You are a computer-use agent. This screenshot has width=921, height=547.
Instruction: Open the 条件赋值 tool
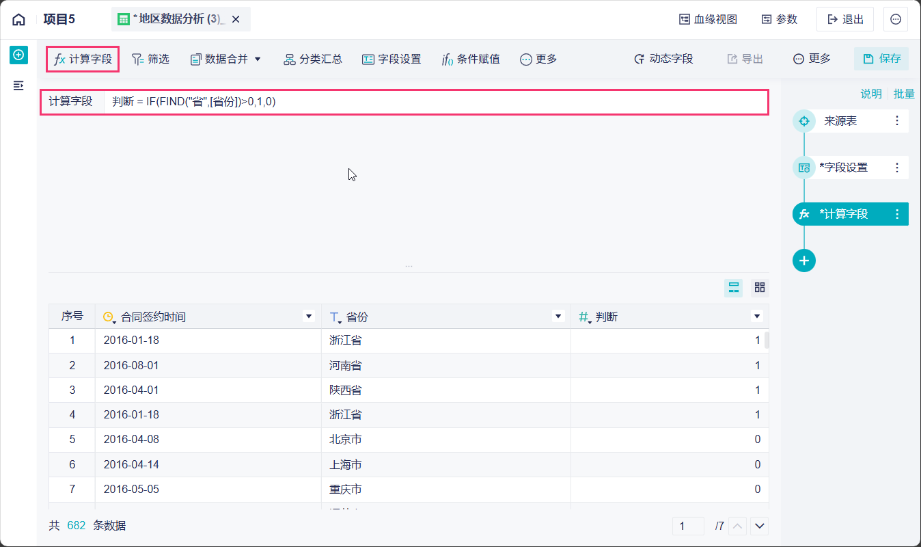471,59
